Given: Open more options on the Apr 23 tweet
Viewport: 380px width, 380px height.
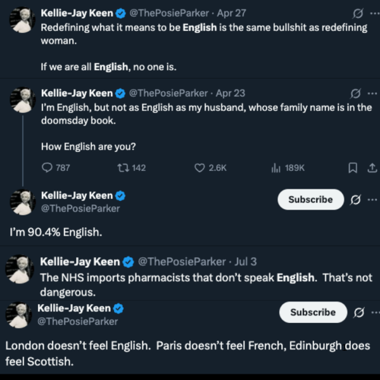Looking at the screenshot, I should (x=372, y=93).
